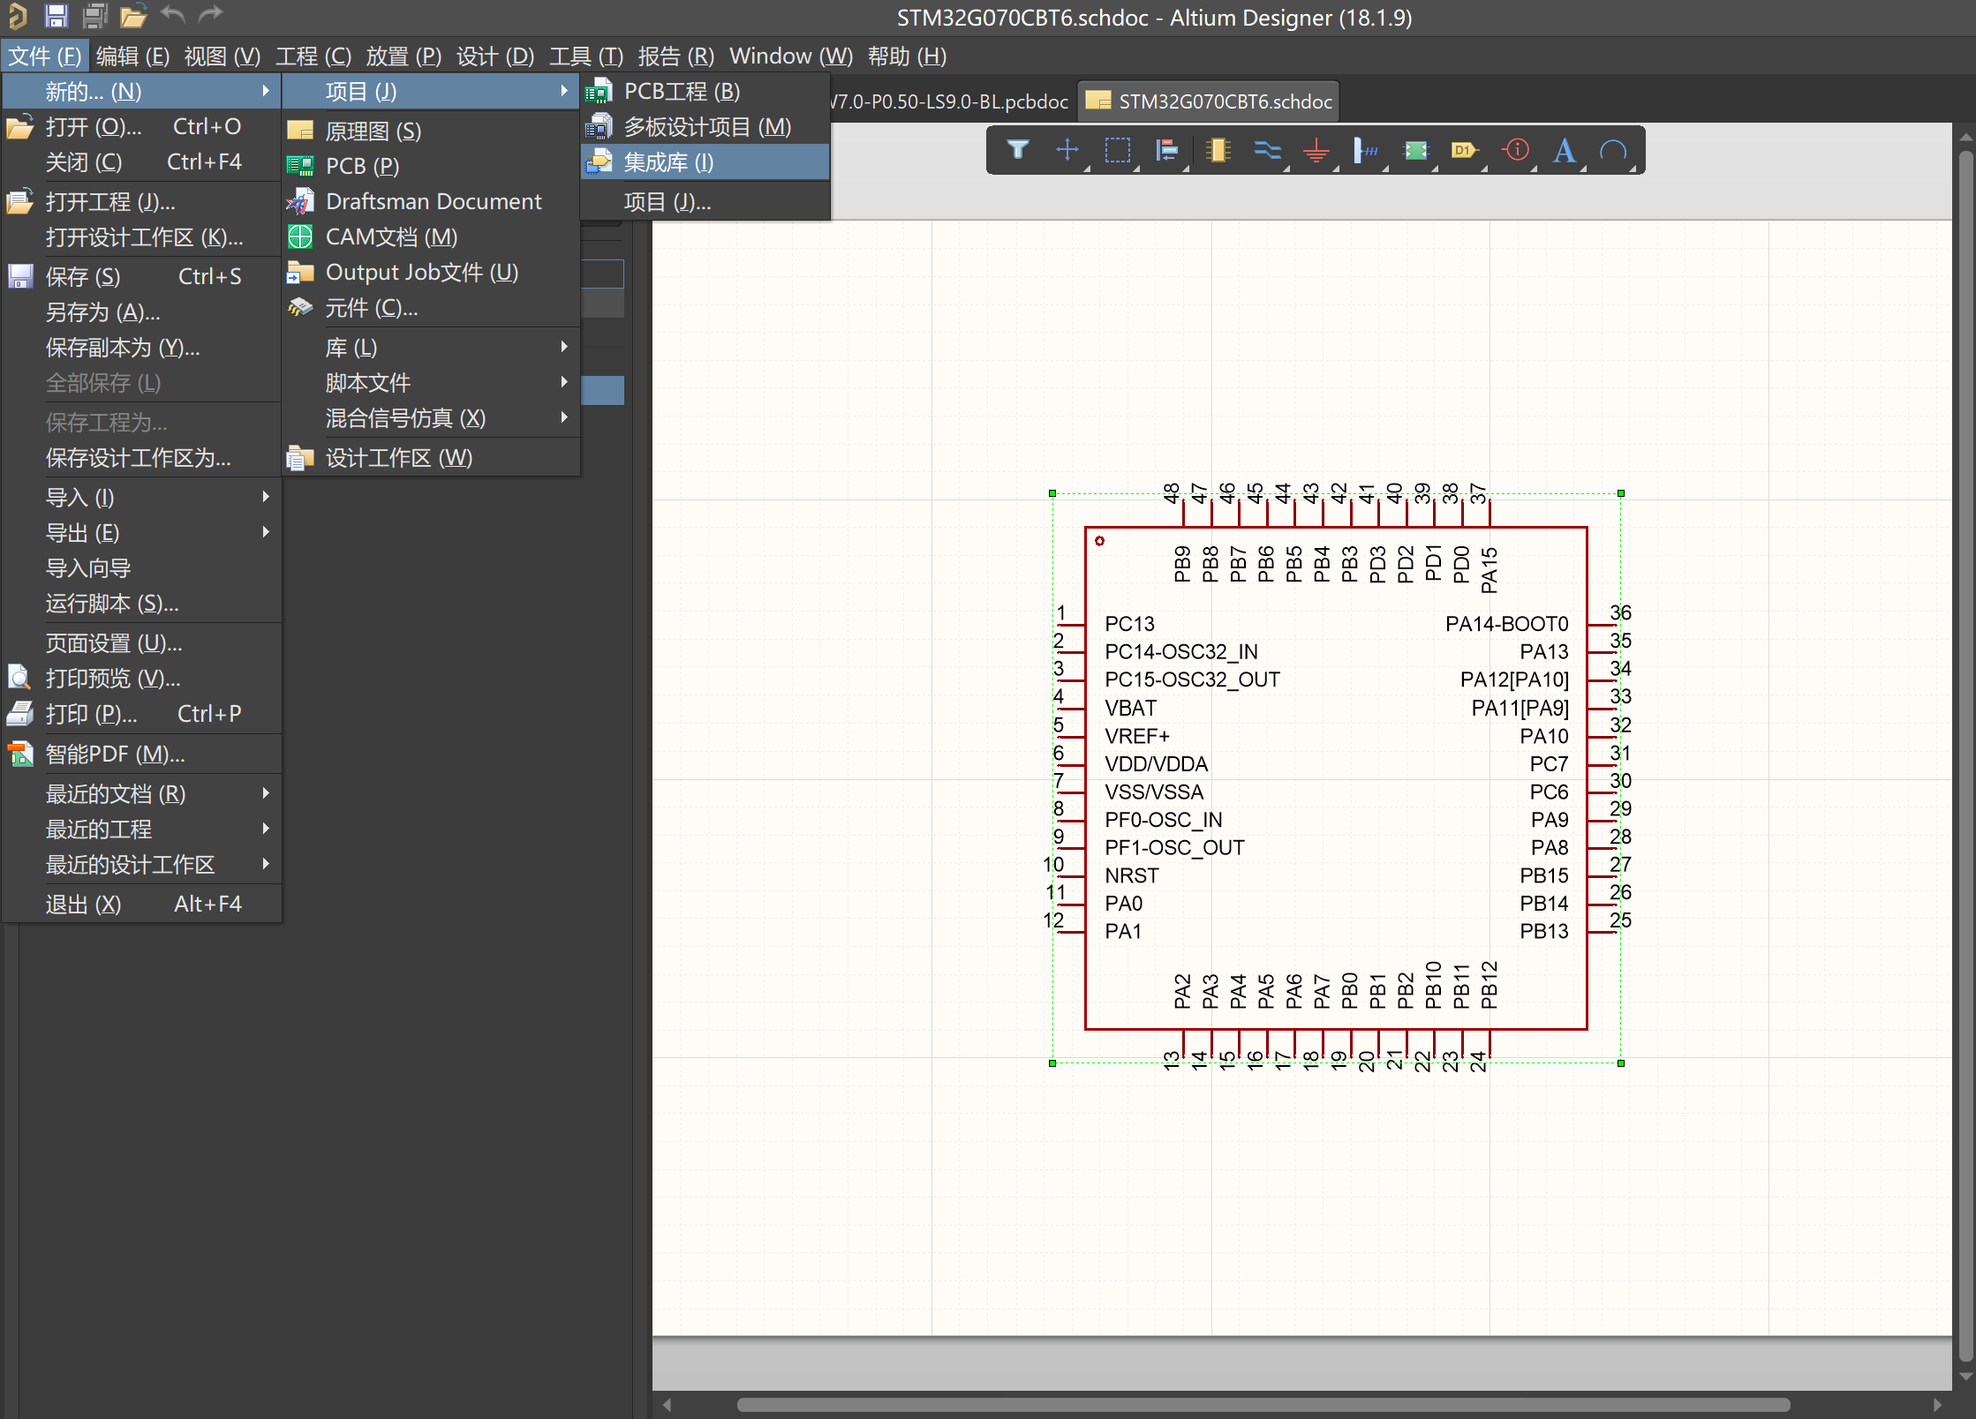Choose 页面设置 (U)... in the File menu
Screen dimensions: 1976x1419
click(x=142, y=642)
